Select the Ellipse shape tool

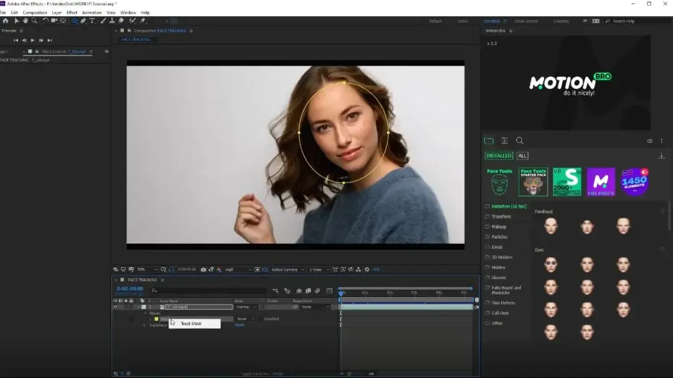coord(74,21)
